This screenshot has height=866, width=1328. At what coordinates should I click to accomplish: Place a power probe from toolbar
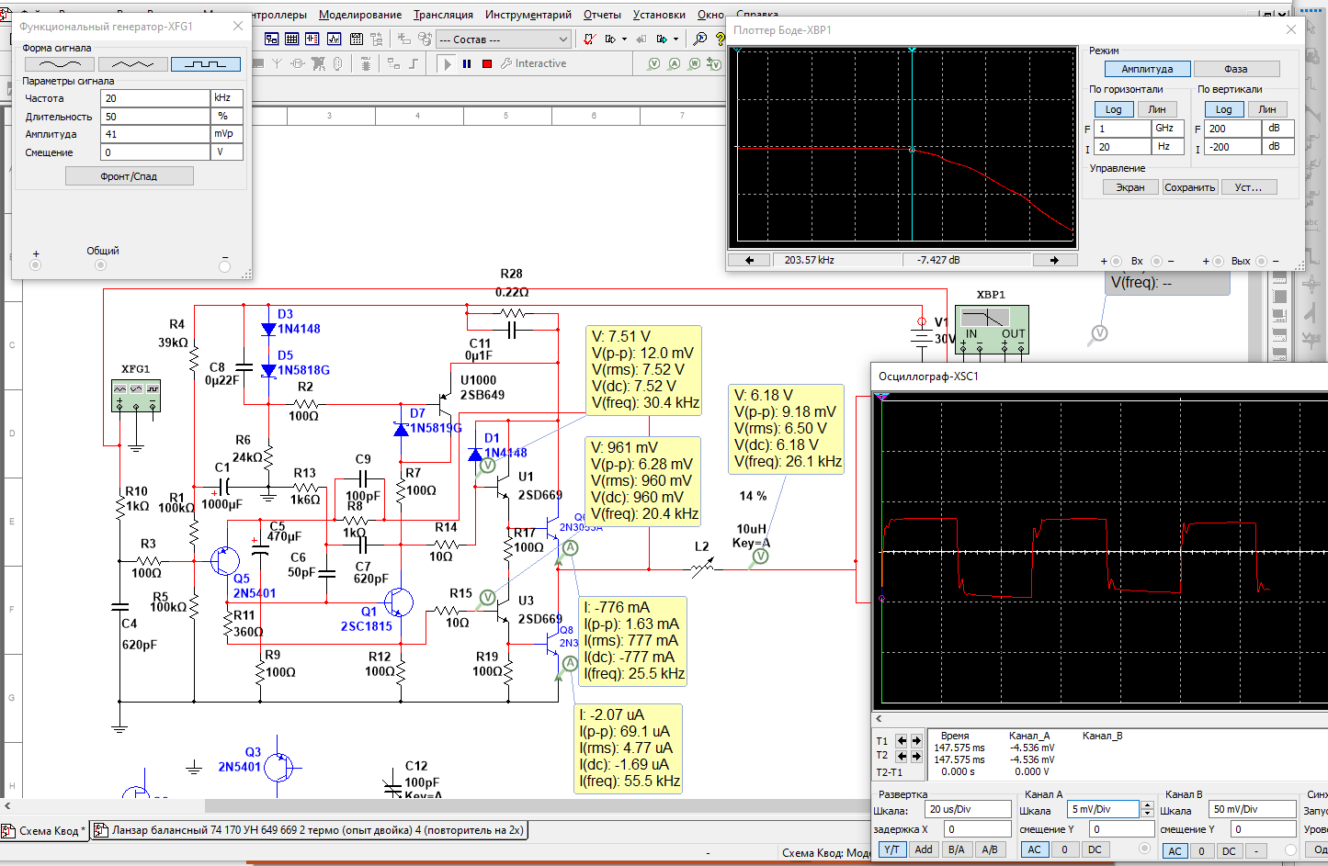point(695,63)
